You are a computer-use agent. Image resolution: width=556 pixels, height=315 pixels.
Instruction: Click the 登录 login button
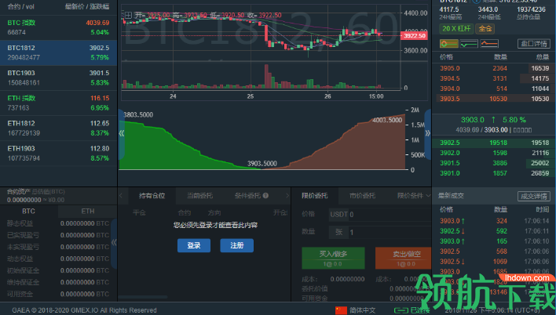[x=194, y=245]
